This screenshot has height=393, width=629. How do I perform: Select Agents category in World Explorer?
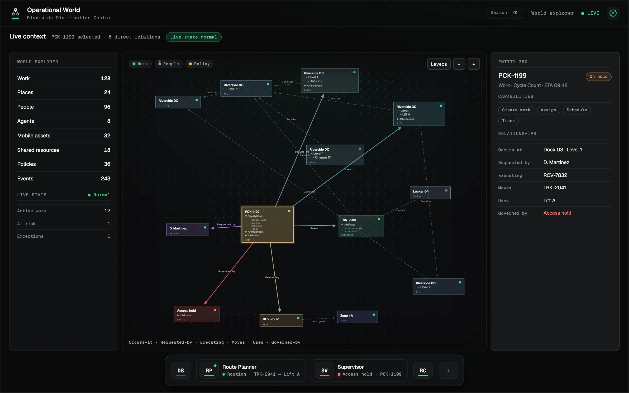[x=64, y=121]
